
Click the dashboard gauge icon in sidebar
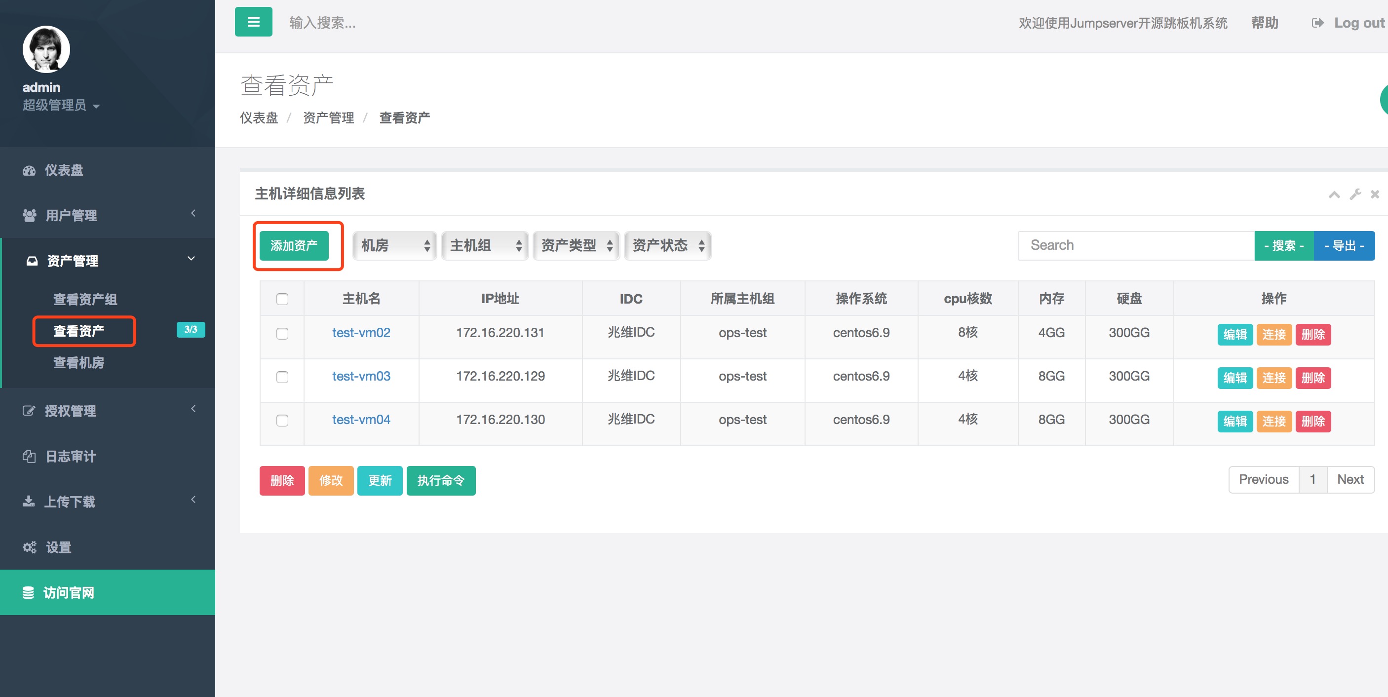29,170
